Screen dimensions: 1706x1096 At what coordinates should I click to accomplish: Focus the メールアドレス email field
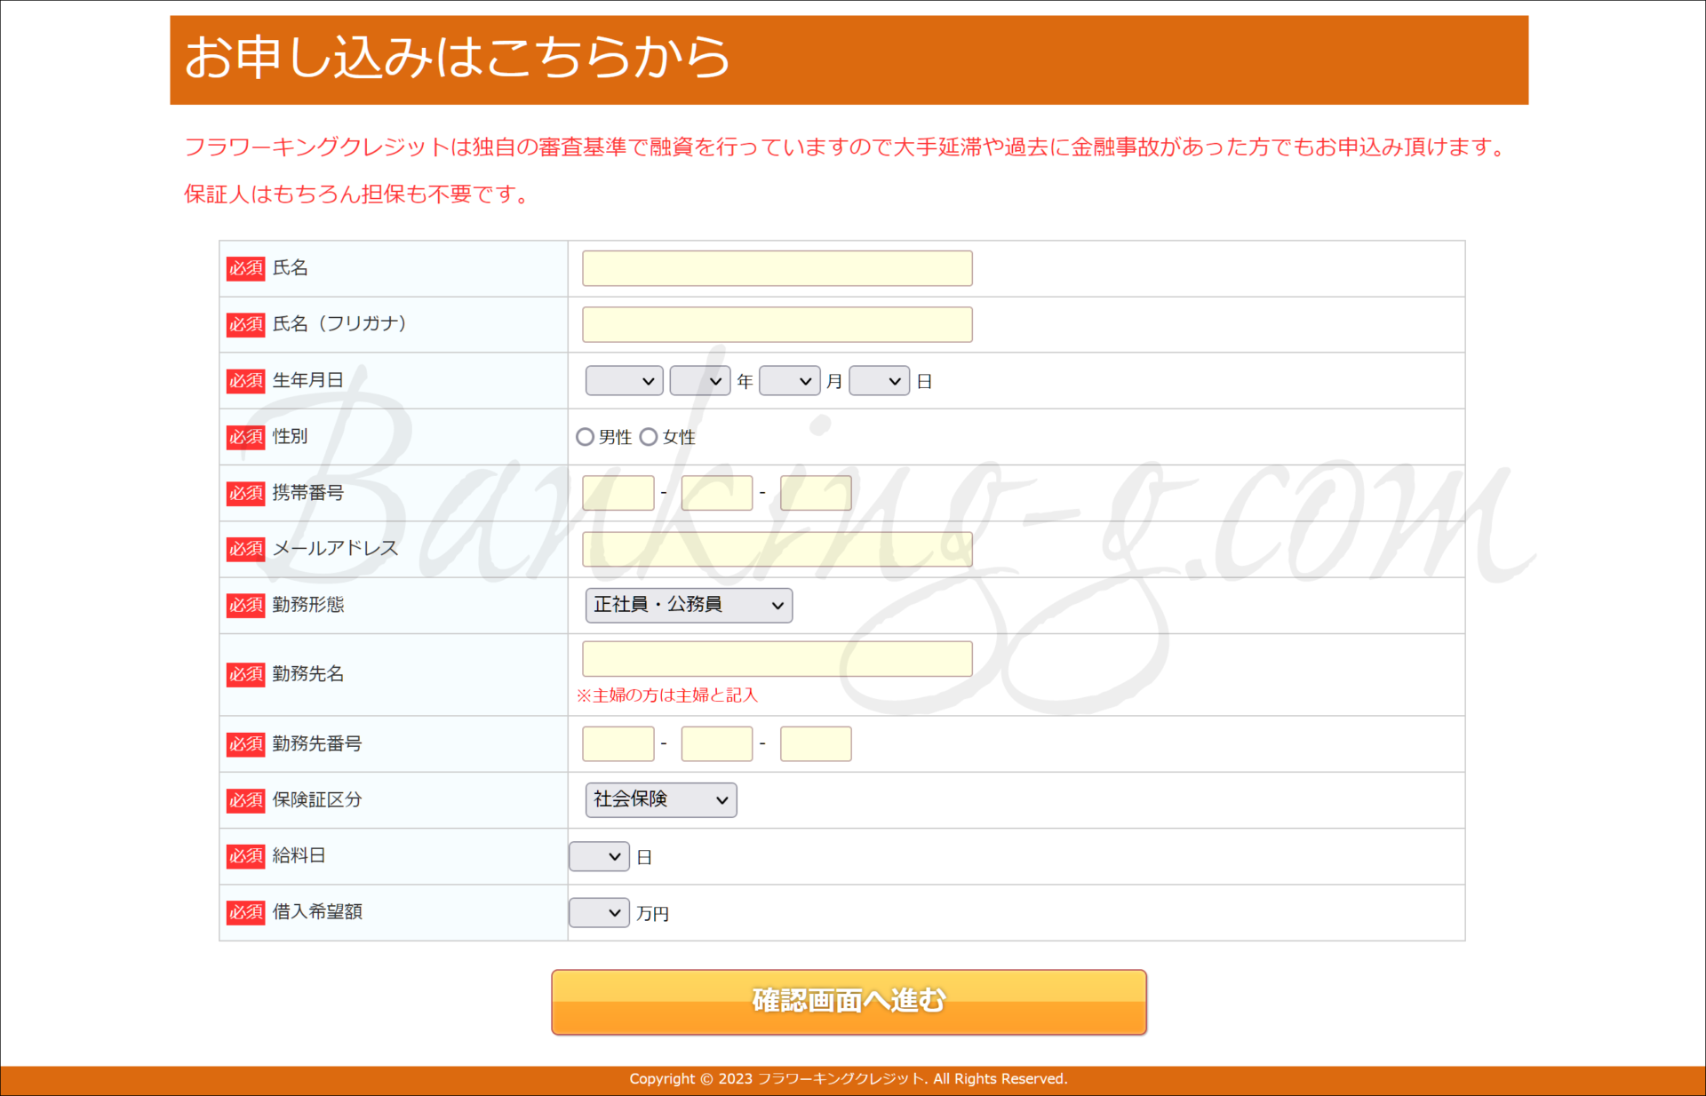tap(777, 549)
